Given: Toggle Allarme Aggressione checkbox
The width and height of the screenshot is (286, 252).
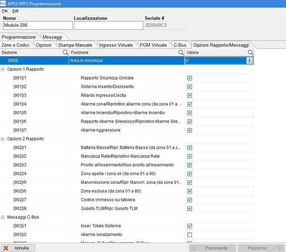Looking at the screenshot, I should (190, 130).
